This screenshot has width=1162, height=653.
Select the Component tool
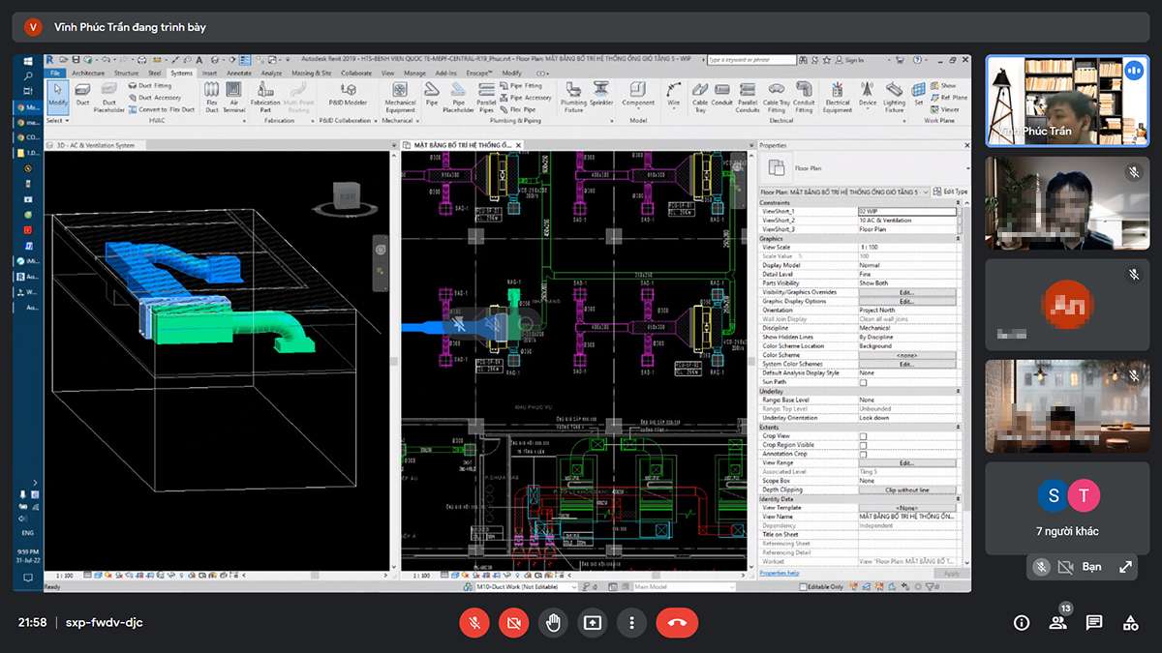638,93
